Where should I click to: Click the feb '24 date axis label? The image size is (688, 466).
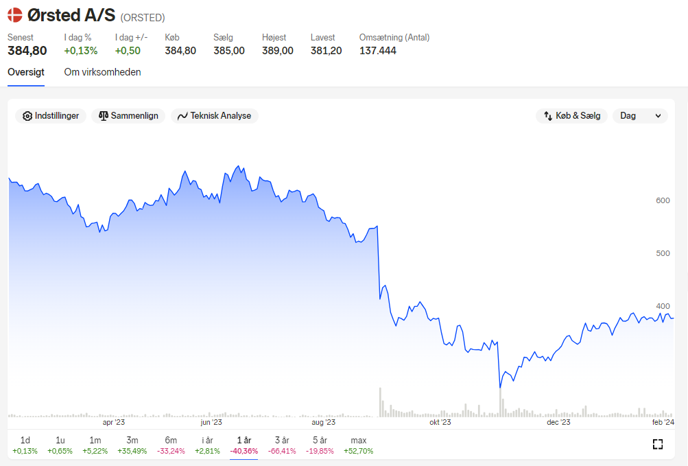663,423
